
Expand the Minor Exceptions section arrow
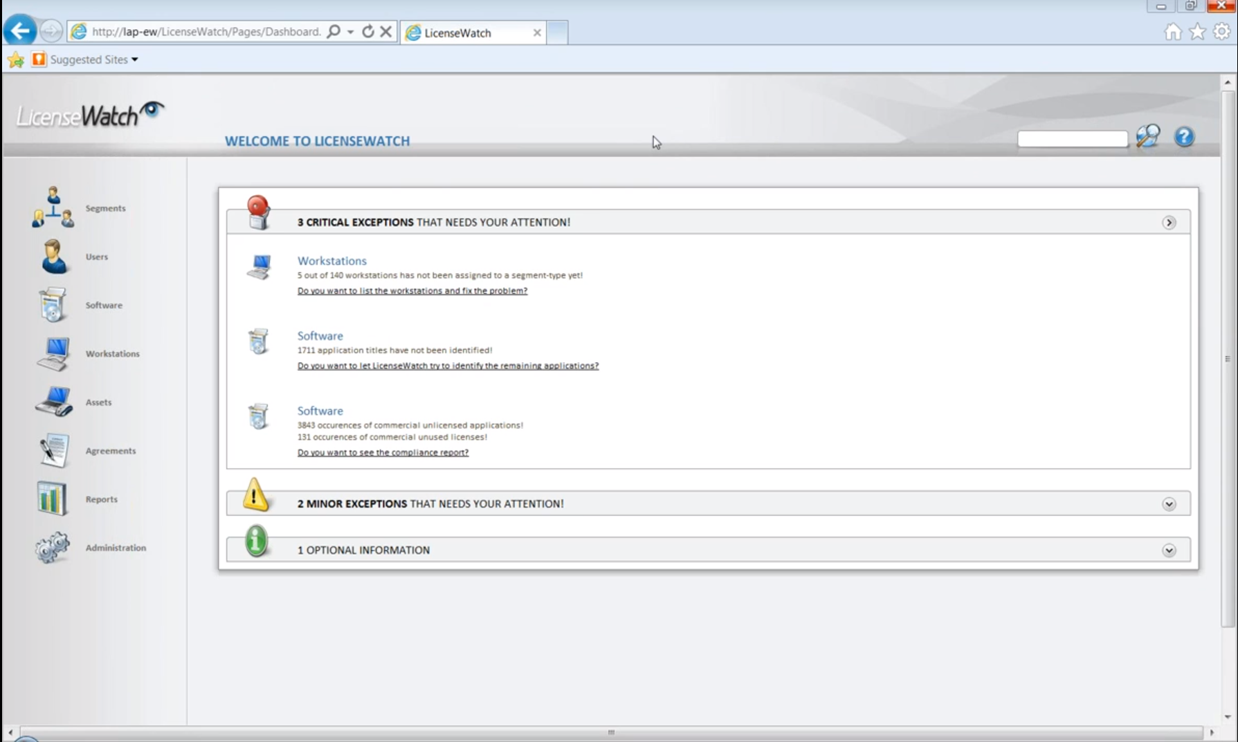[x=1169, y=504]
